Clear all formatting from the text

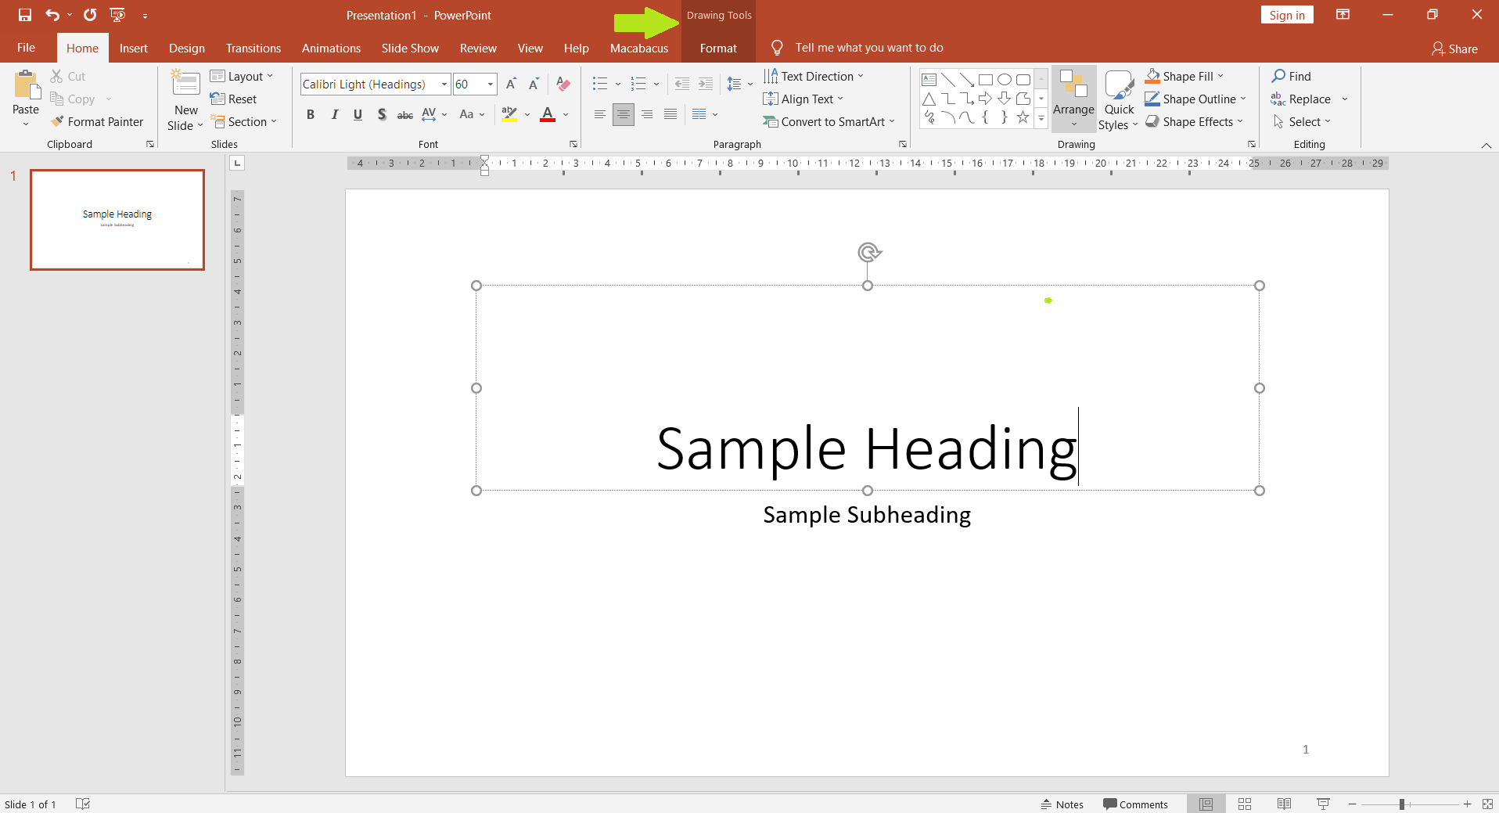coord(563,84)
